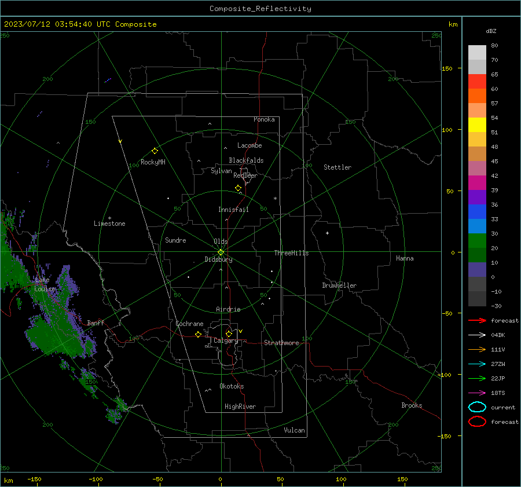Image resolution: width=521 pixels, height=487 pixels.
Task: Click the light blue swatch between 33 and 30 dBZ
Action: [477, 226]
